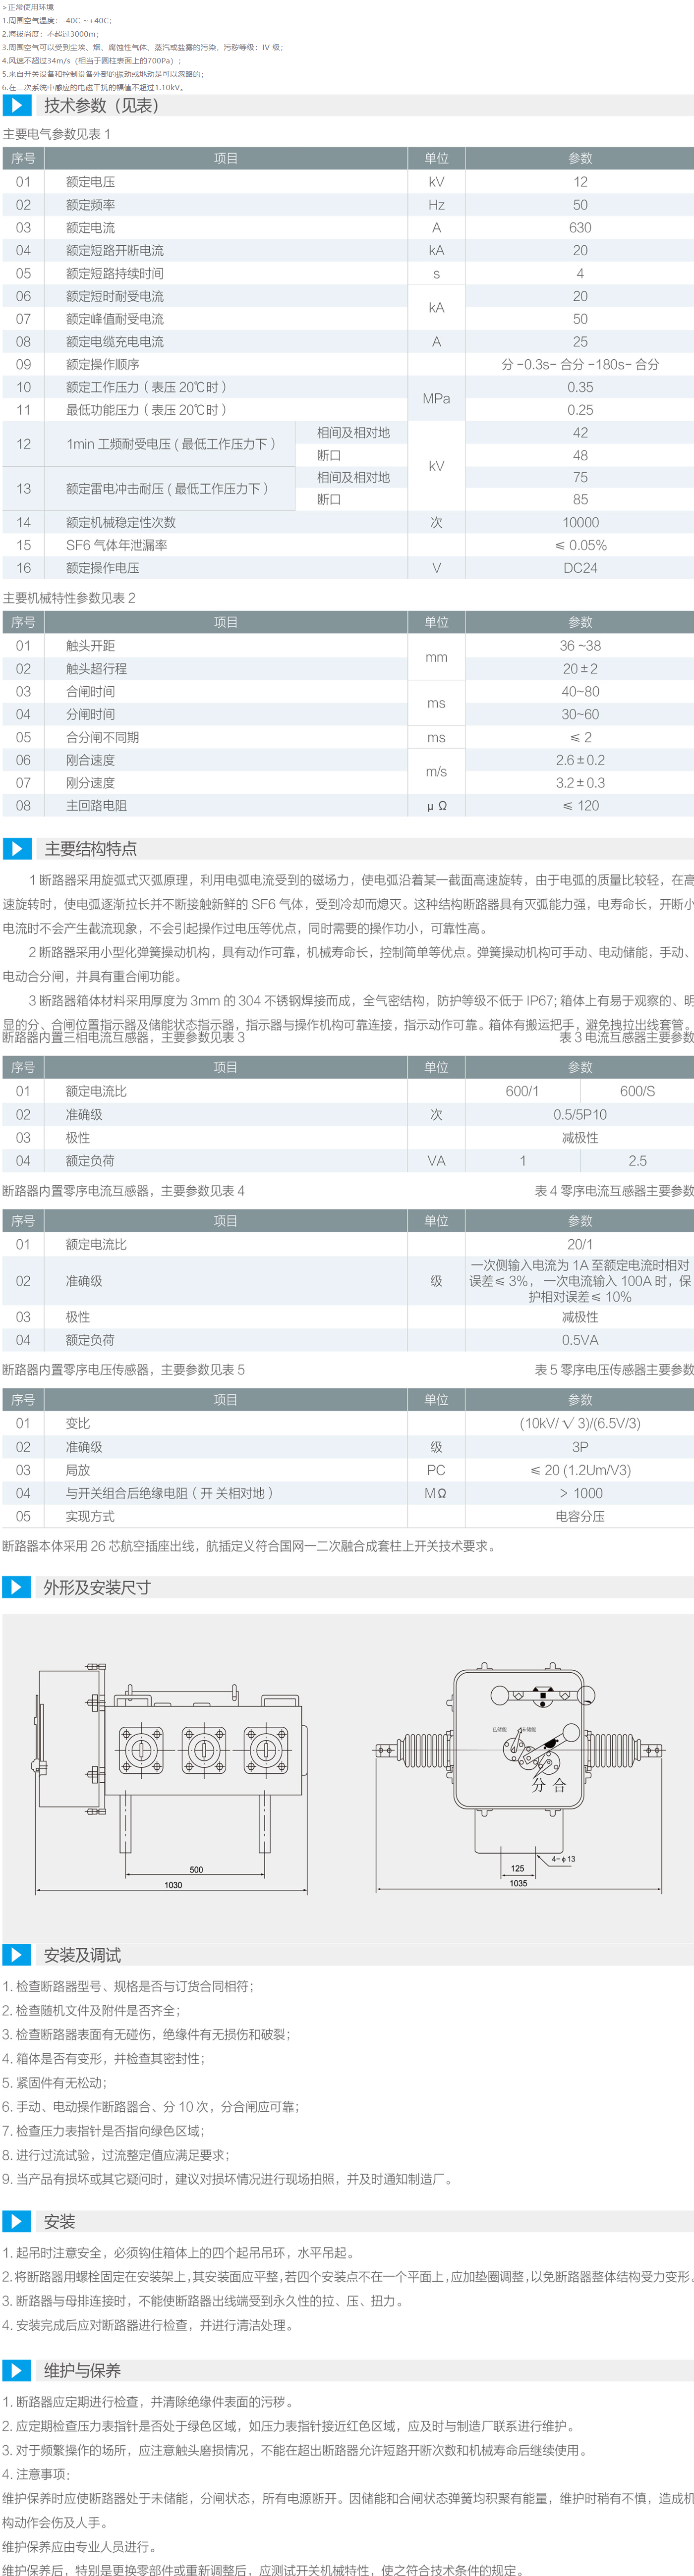Viewport: 694px width, 2576px height.
Task: Select the 3P accuracy class value
Action: [580, 1447]
